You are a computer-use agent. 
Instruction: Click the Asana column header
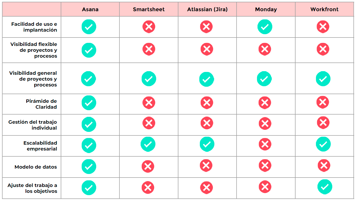tap(90, 9)
